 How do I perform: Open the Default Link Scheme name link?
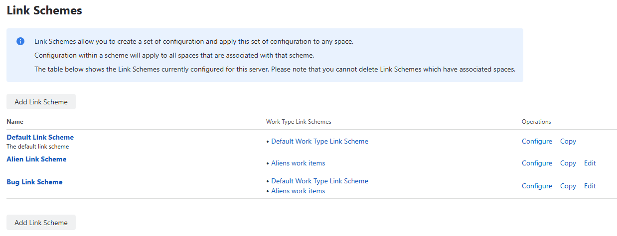[40, 137]
